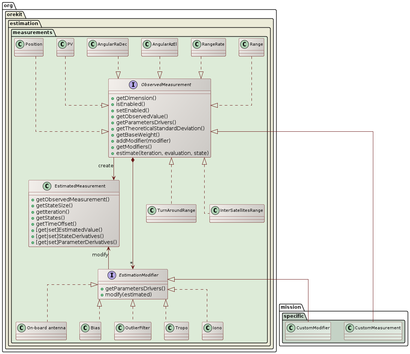
Task: Select the class icon of EstimatedMeasurement
Action: pos(47,186)
